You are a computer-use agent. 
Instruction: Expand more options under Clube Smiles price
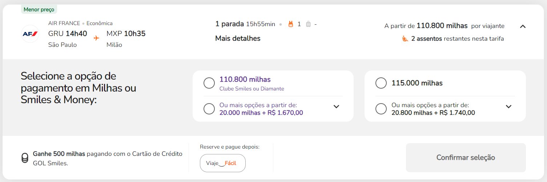click(x=336, y=106)
